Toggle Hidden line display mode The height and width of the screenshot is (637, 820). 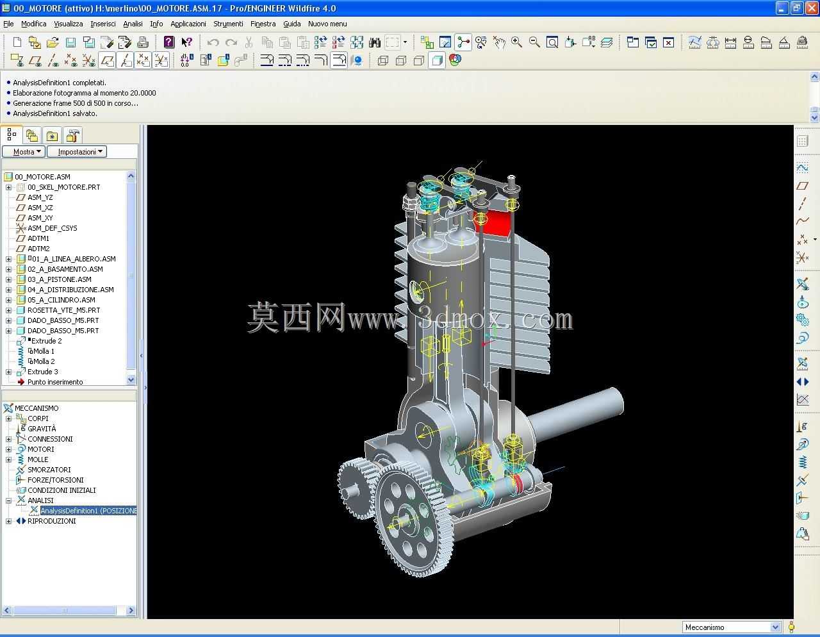coord(401,60)
